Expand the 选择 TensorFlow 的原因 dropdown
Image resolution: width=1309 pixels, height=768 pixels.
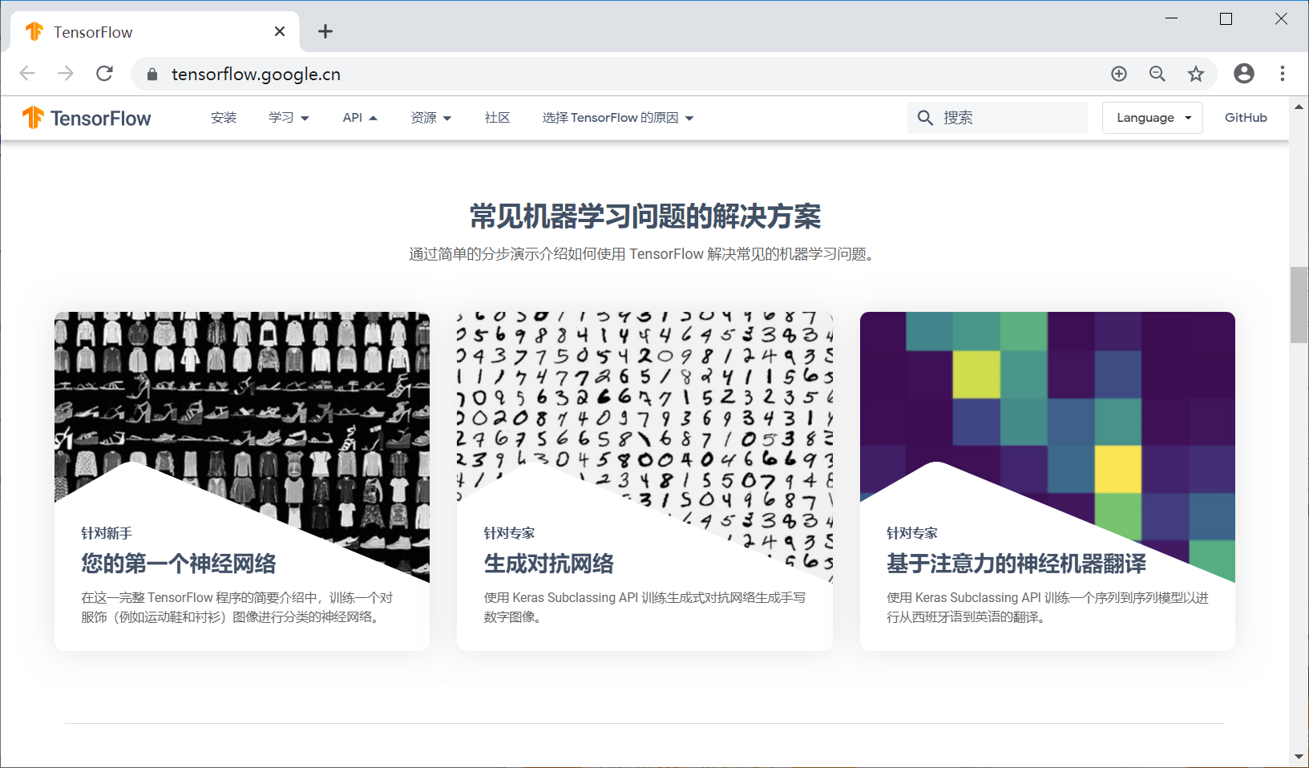(x=616, y=117)
